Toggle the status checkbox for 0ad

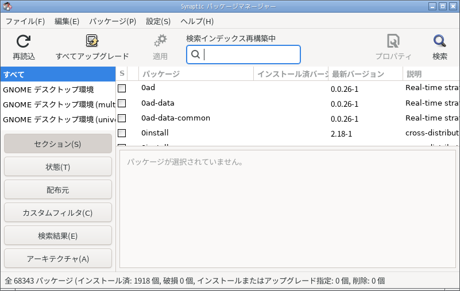[122, 88]
